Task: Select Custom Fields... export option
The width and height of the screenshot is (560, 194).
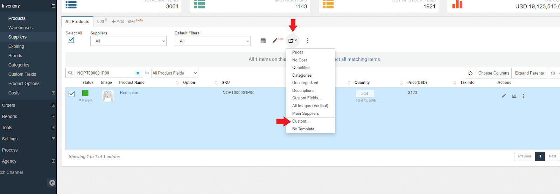Action: (310, 98)
